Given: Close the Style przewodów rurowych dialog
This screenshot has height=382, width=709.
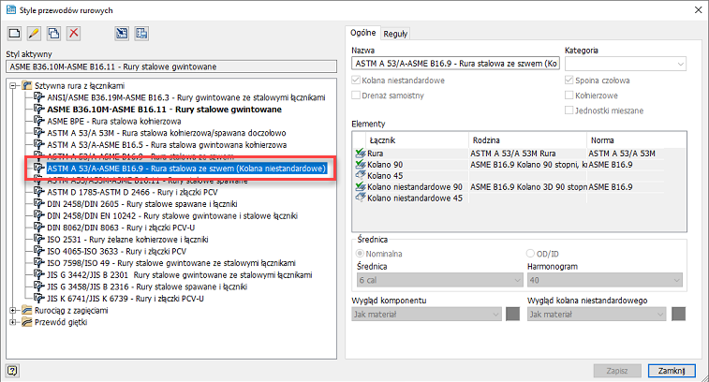Looking at the screenshot, I should click(698, 10).
